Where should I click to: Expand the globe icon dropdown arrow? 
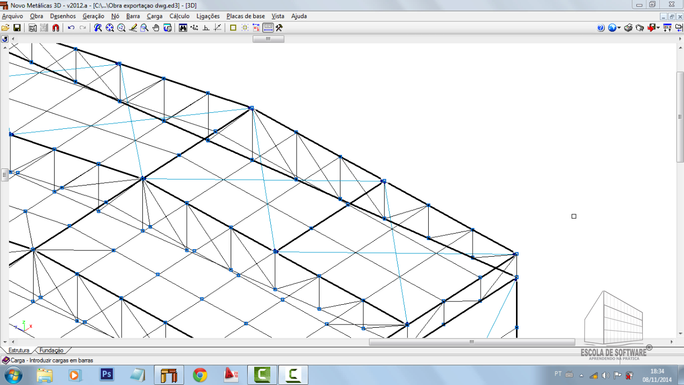click(x=619, y=28)
